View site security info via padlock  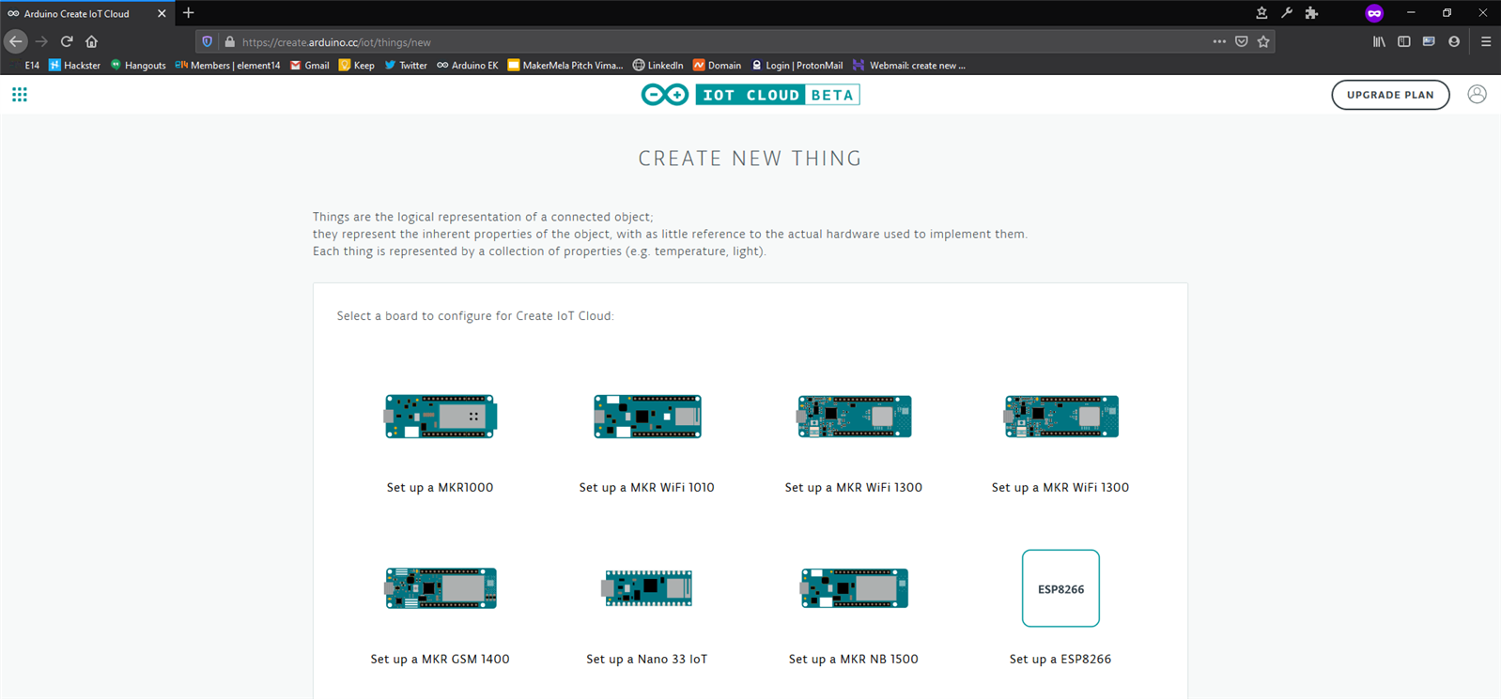pyautogui.click(x=229, y=41)
